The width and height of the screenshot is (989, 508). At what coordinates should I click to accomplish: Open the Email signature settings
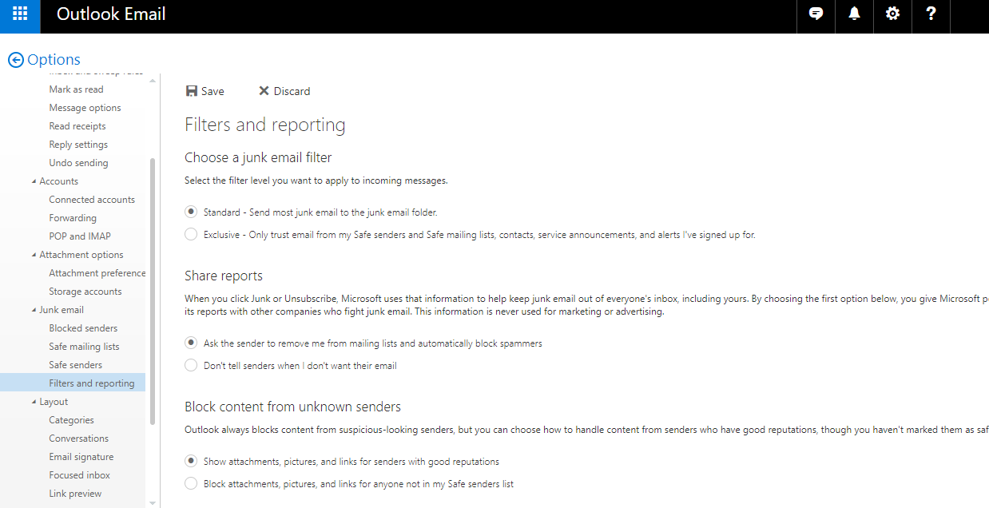[81, 457]
